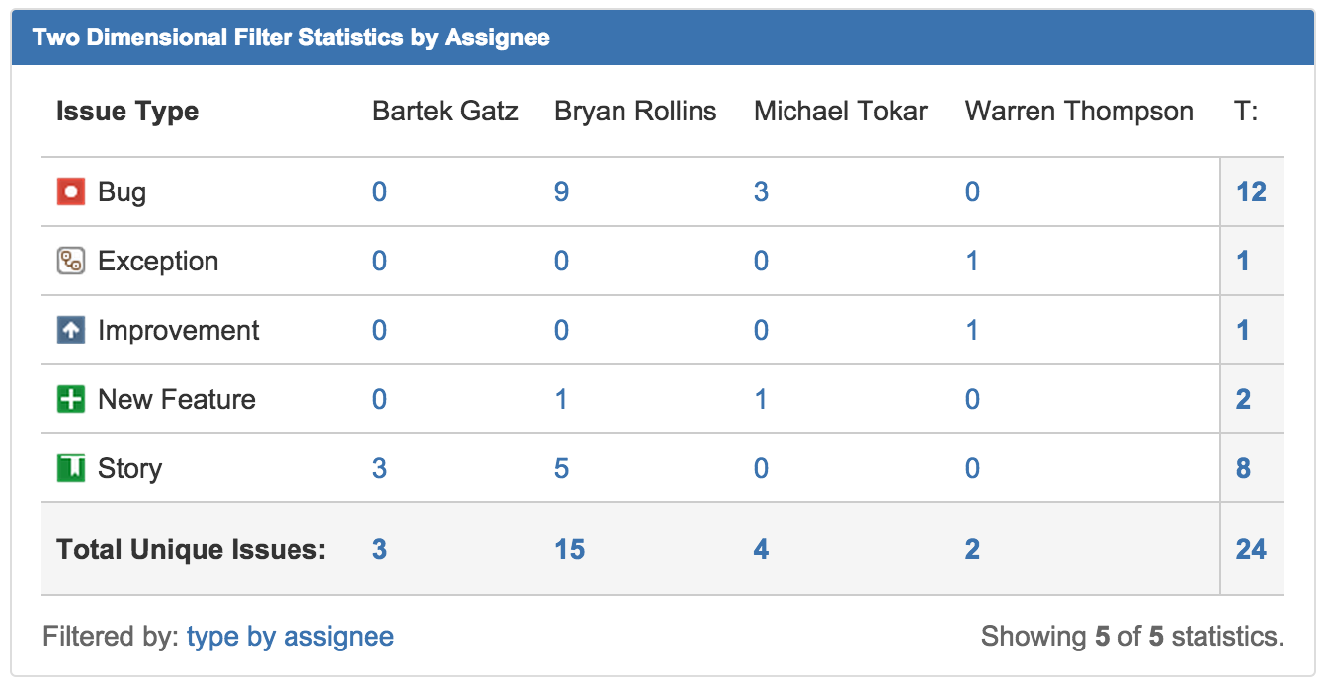Image resolution: width=1324 pixels, height=687 pixels.
Task: Open Bryan Rollins' total of 15 issues
Action: tap(569, 549)
